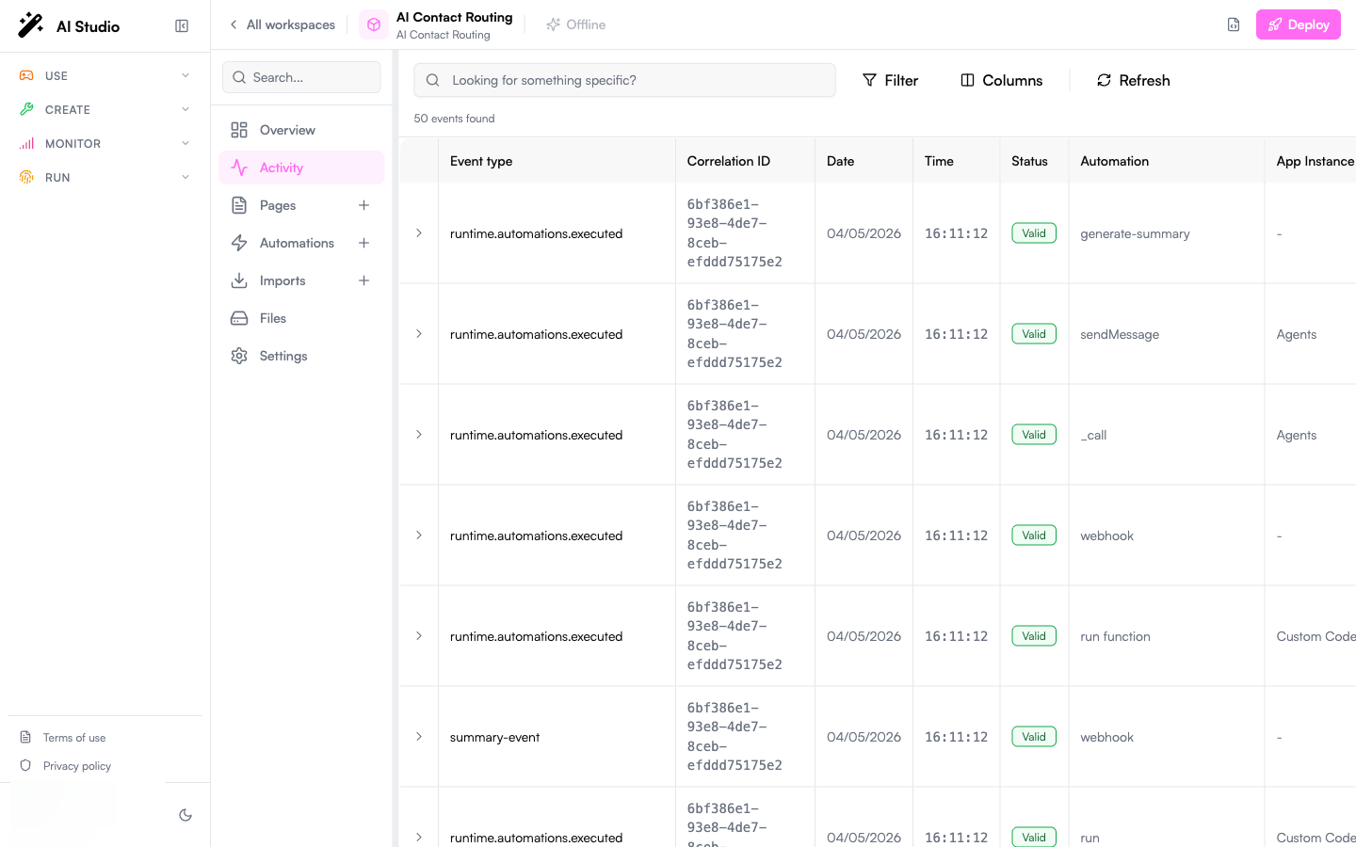Expand the summary-event row
The image size is (1356, 847).
pos(419,737)
